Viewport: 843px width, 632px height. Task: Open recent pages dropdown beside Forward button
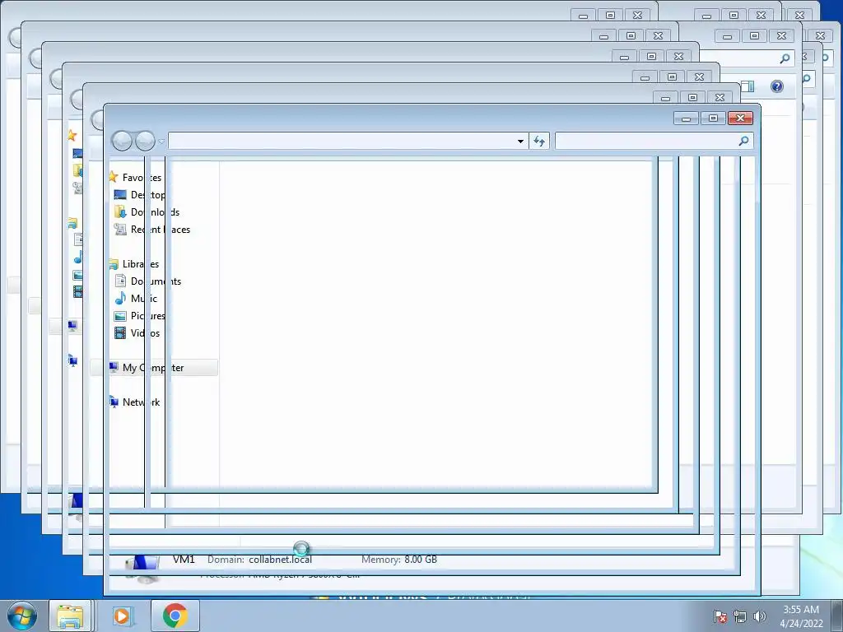(161, 142)
